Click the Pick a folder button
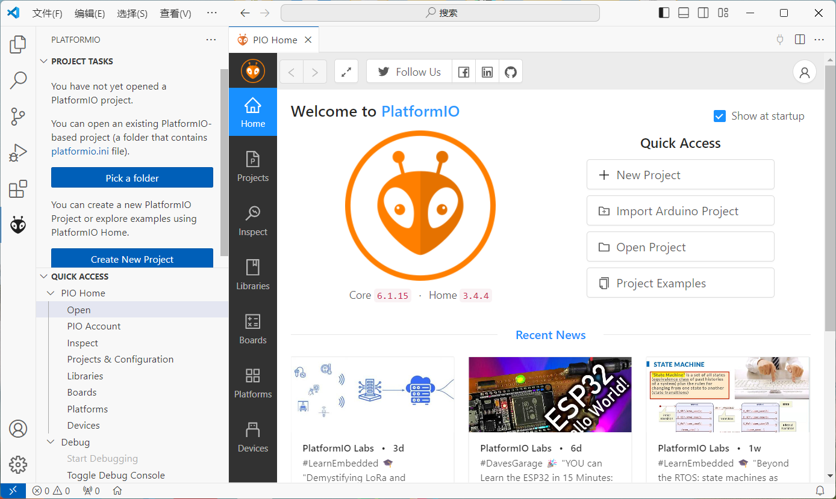 point(133,178)
